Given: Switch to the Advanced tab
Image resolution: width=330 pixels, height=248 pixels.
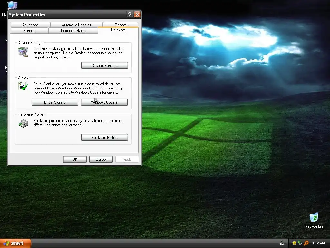Looking at the screenshot, I should coord(30,25).
